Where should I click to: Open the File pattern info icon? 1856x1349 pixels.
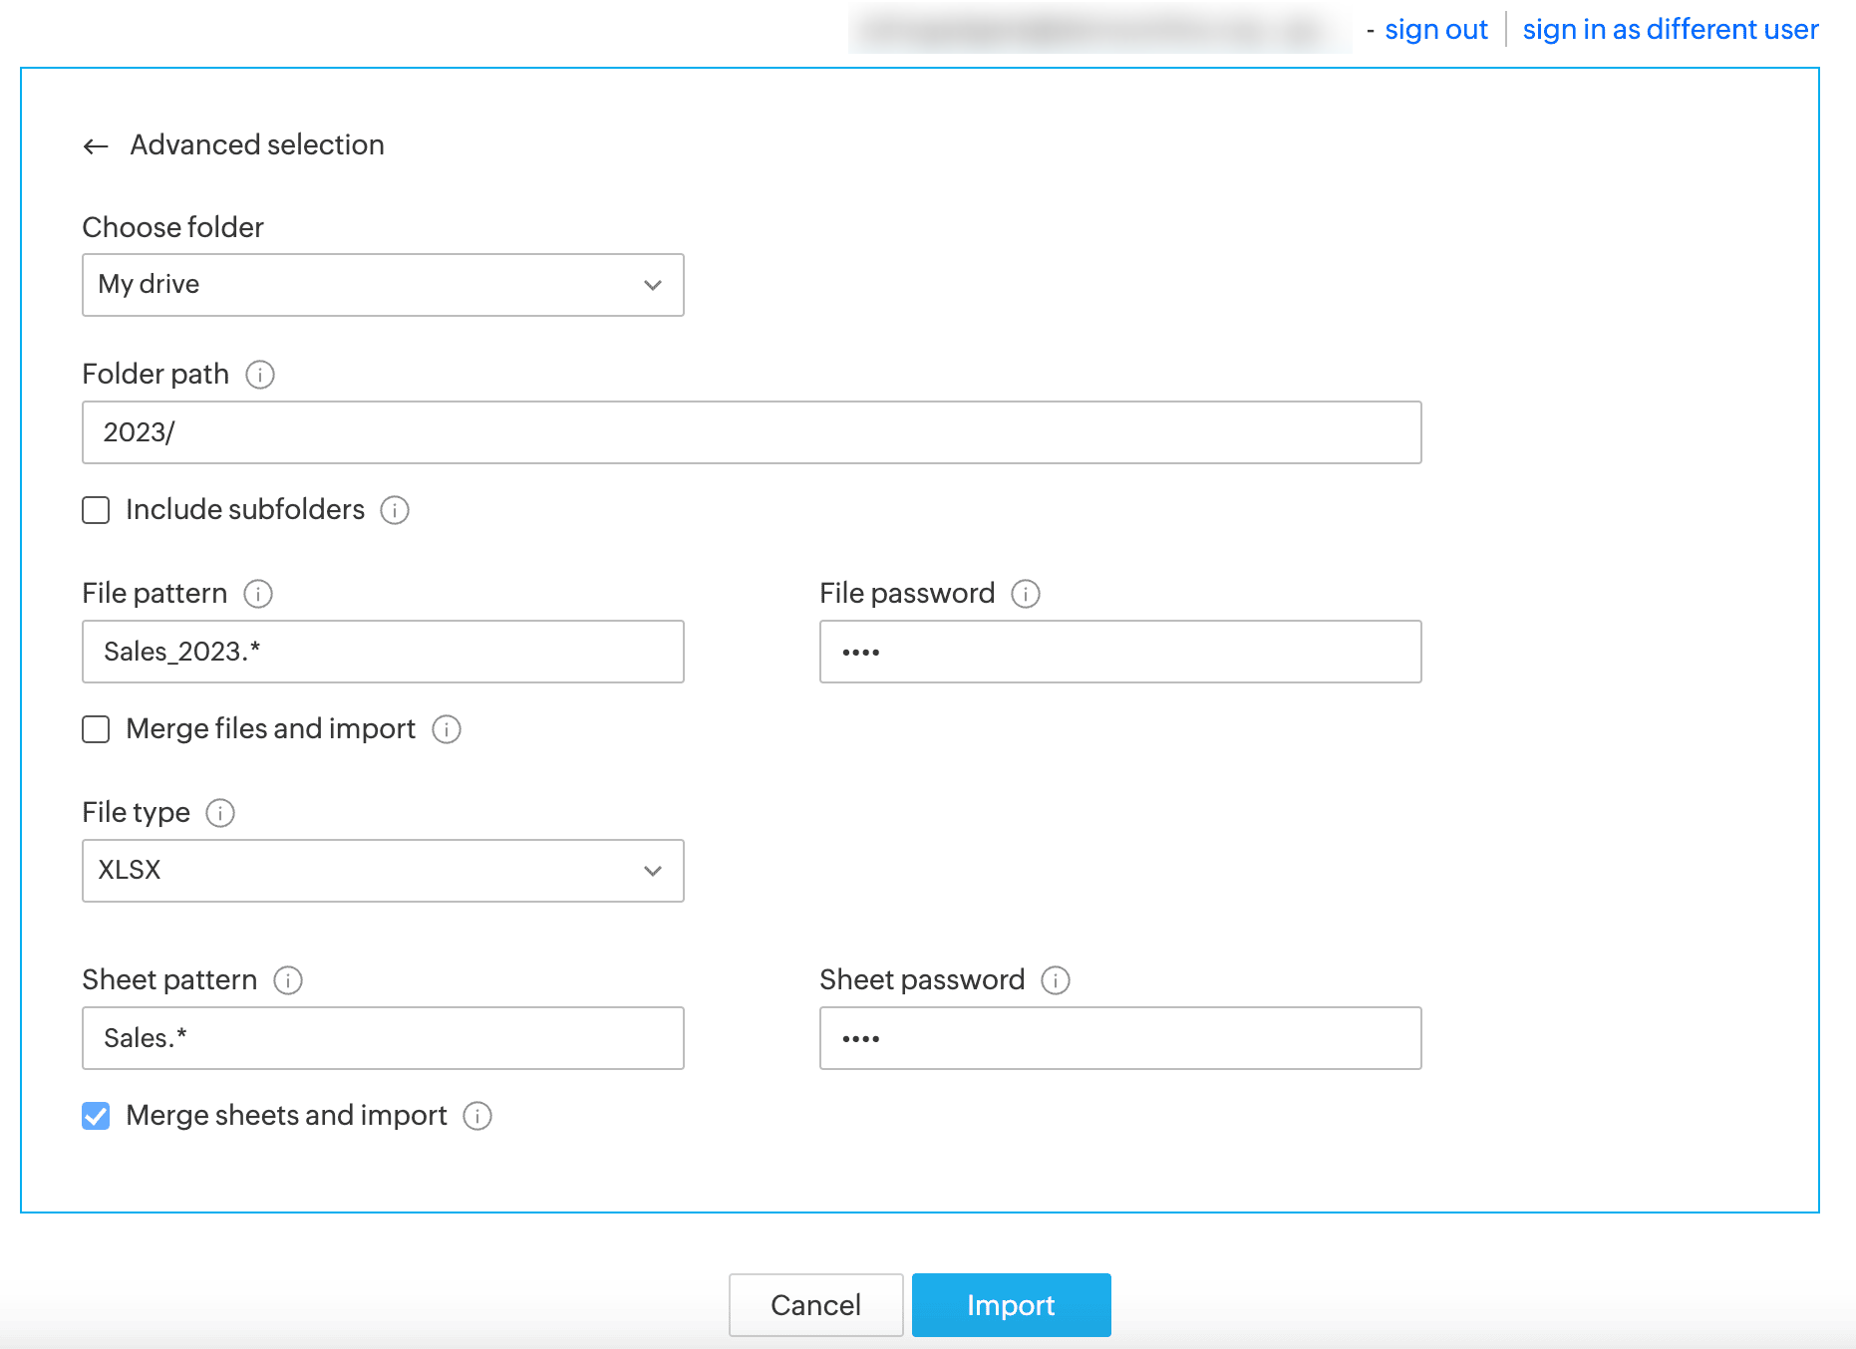click(x=258, y=594)
